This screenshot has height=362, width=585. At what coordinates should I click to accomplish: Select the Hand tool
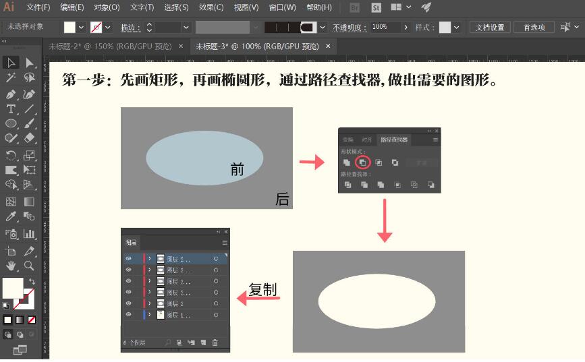[11, 266]
